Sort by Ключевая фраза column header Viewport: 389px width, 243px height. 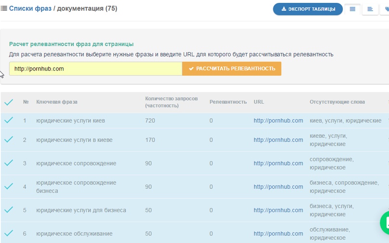click(56, 102)
